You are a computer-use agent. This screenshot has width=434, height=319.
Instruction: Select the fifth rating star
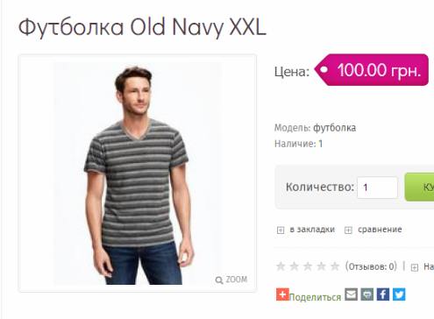click(x=335, y=266)
